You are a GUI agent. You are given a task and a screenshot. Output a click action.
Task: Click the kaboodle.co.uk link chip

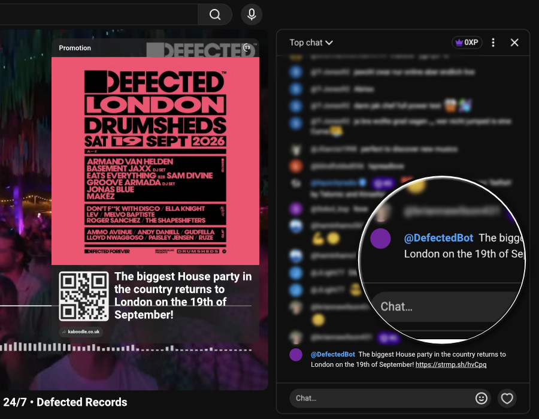click(81, 331)
